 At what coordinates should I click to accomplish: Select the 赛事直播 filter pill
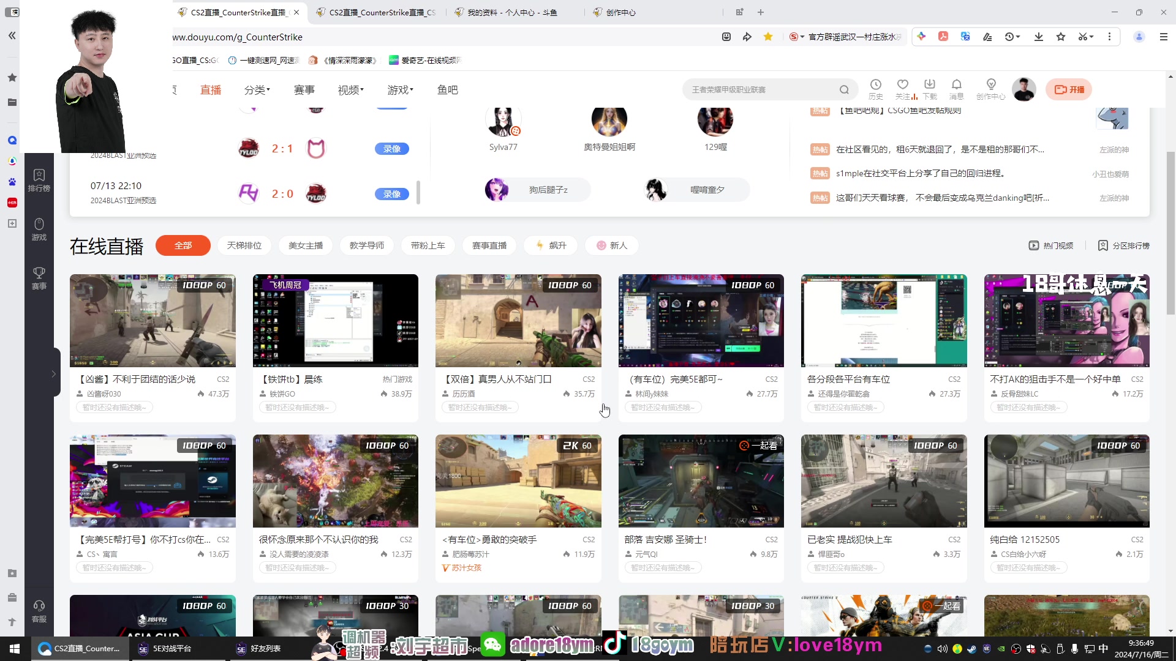(x=489, y=245)
